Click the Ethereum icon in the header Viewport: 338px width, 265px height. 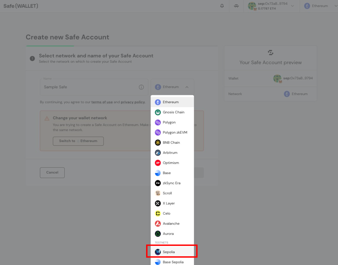coord(307,6)
